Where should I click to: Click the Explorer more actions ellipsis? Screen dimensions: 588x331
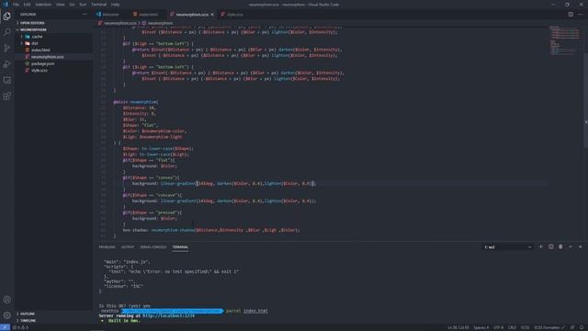tap(85, 15)
